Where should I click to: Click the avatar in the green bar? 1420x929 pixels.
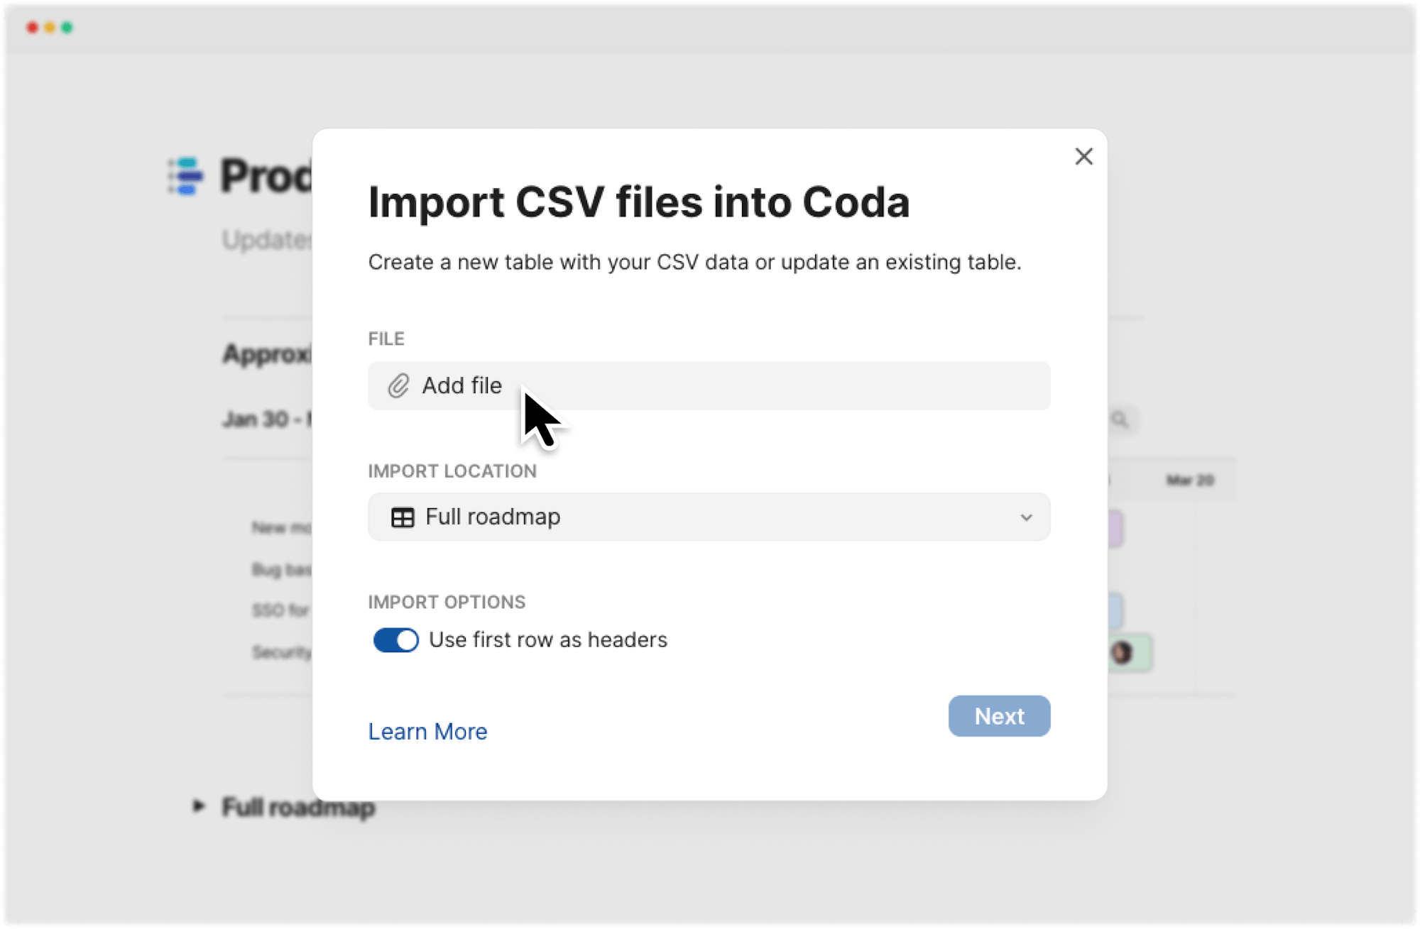click(x=1122, y=652)
